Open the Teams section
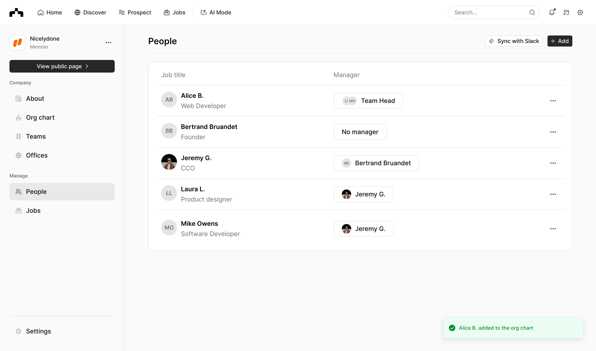Image resolution: width=596 pixels, height=351 pixels. (36, 136)
